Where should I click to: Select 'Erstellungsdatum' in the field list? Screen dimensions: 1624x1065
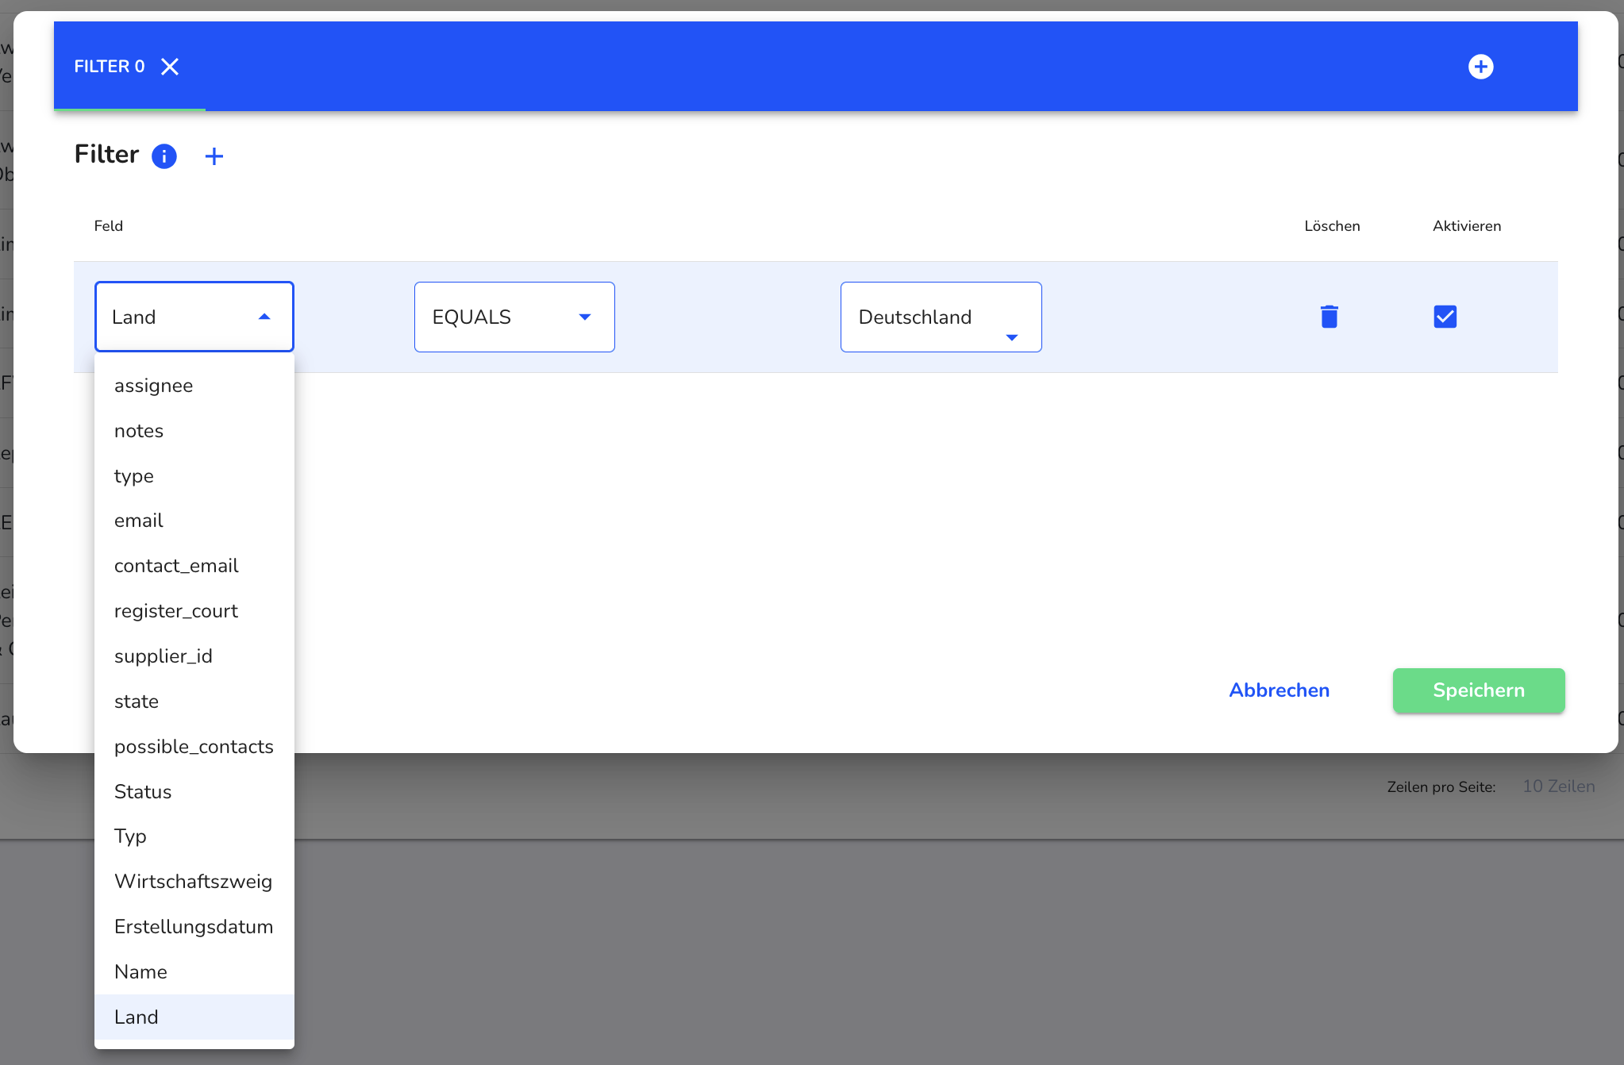coord(194,927)
